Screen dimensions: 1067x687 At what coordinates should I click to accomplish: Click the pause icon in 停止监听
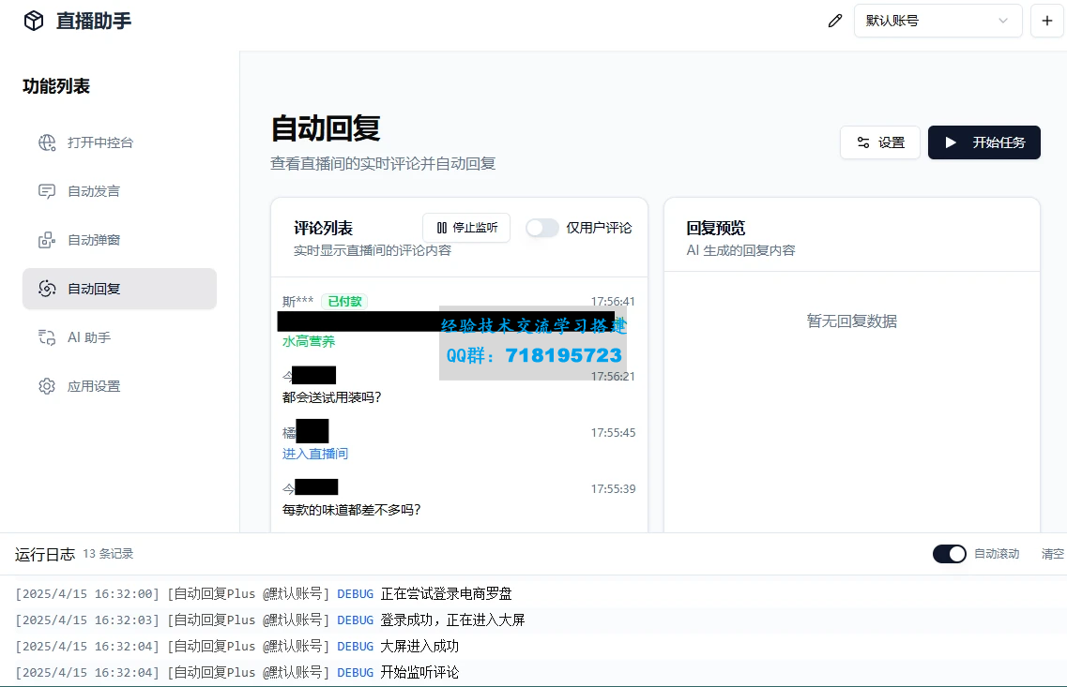(x=442, y=228)
